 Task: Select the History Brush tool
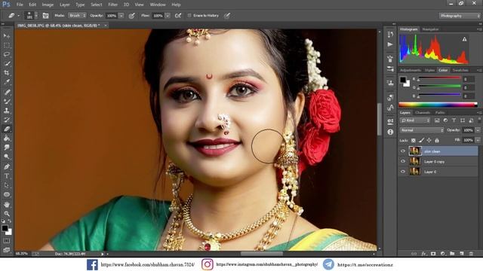point(7,120)
